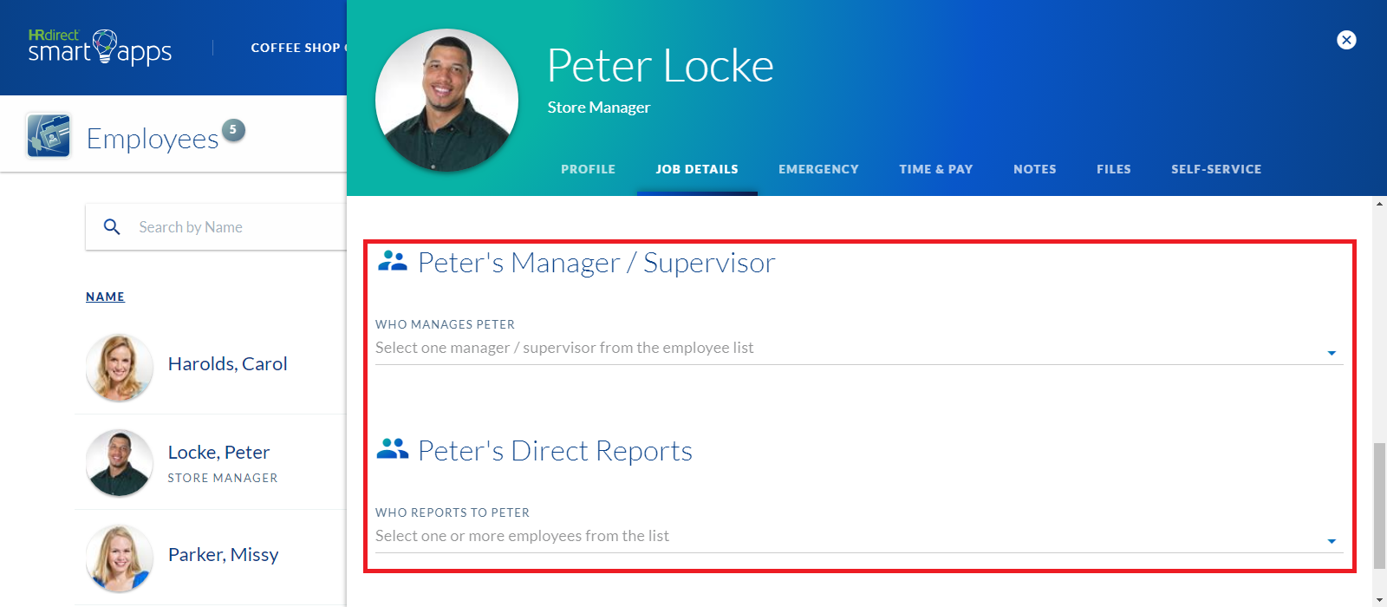
Task: Click the manager / supervisor selection field
Action: tap(859, 349)
